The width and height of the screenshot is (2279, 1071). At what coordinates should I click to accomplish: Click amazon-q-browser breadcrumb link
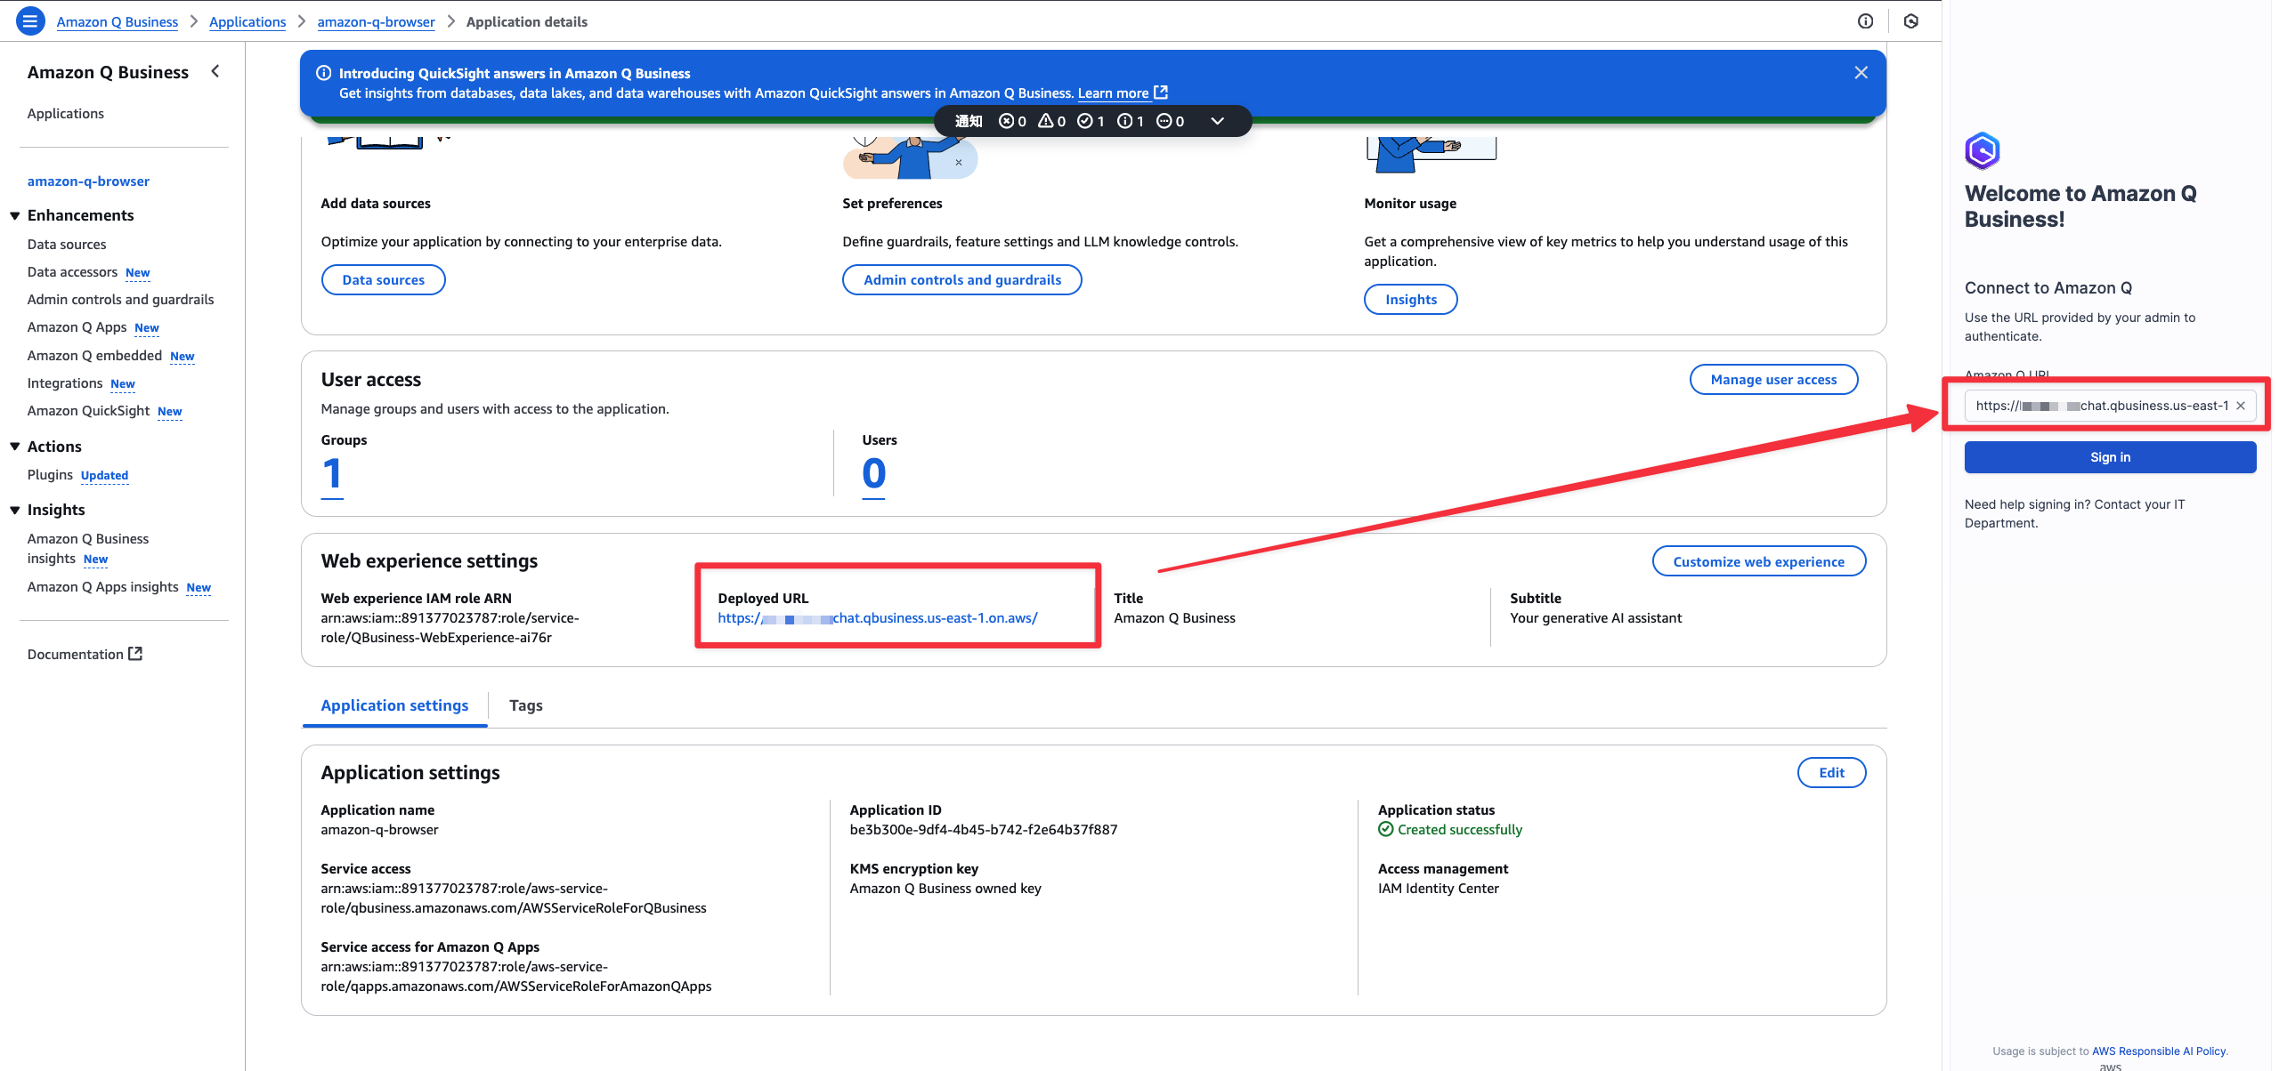pos(377,21)
